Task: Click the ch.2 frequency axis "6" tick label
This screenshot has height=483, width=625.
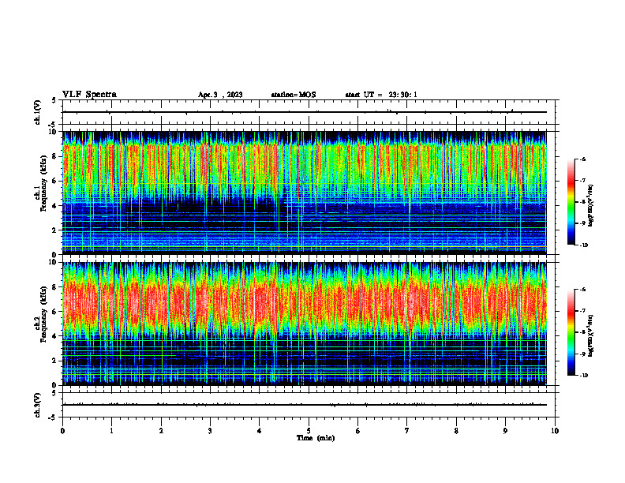Action: pyautogui.click(x=54, y=312)
